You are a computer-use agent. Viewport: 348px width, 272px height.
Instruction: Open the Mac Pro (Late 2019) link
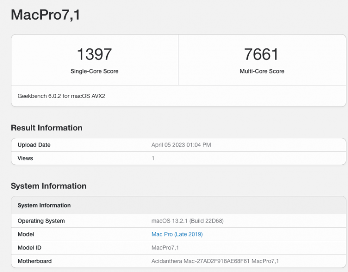[177, 234]
